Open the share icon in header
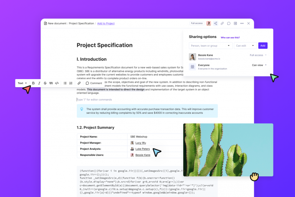The width and height of the screenshot is (295, 197). 215,23
